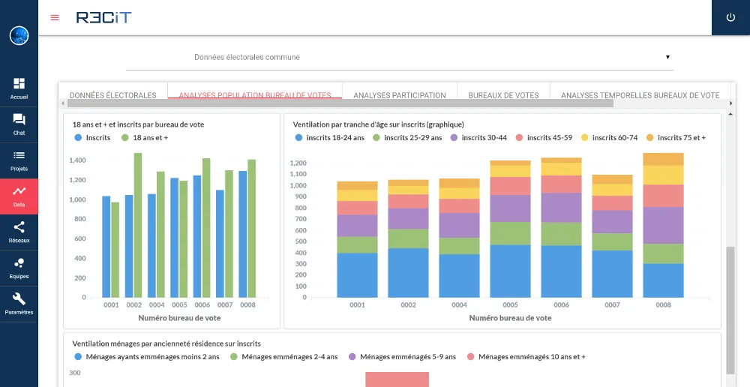Viewport: 750px width, 387px height.
Task: Click the tab strip left scroll arrow
Action: [x=61, y=103]
